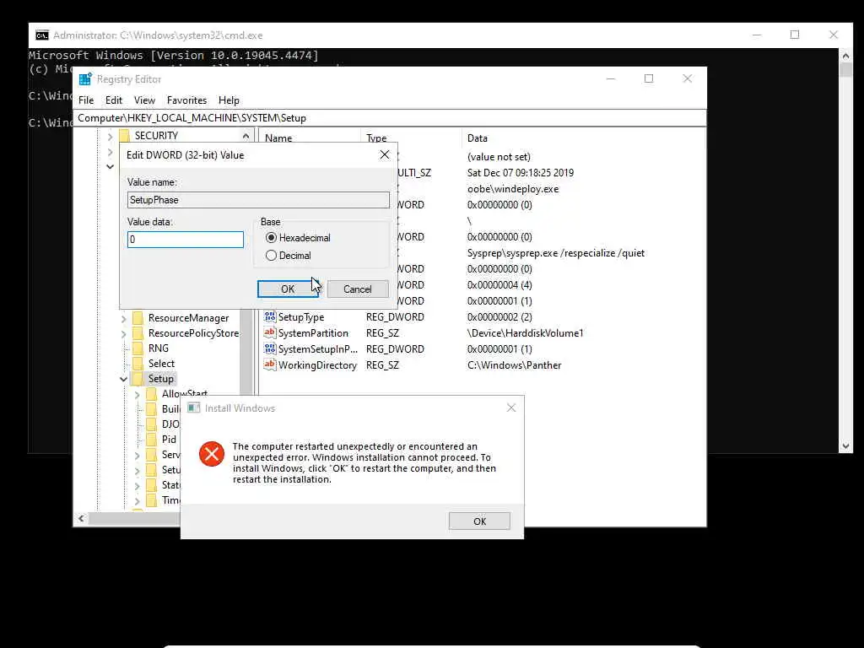Image resolution: width=864 pixels, height=648 pixels.
Task: Expand the SECURITY registry key
Action: click(111, 136)
